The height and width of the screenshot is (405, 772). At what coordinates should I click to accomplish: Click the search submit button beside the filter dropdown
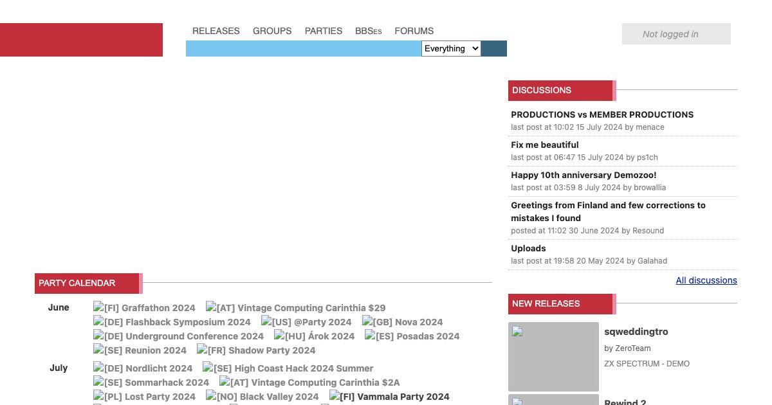coord(494,48)
